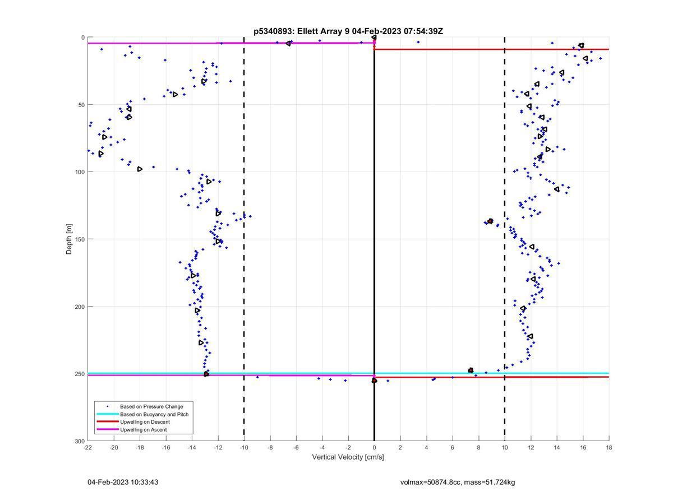Select the 'Vertical Velocity [cm/s]' axis label

[x=348, y=457]
